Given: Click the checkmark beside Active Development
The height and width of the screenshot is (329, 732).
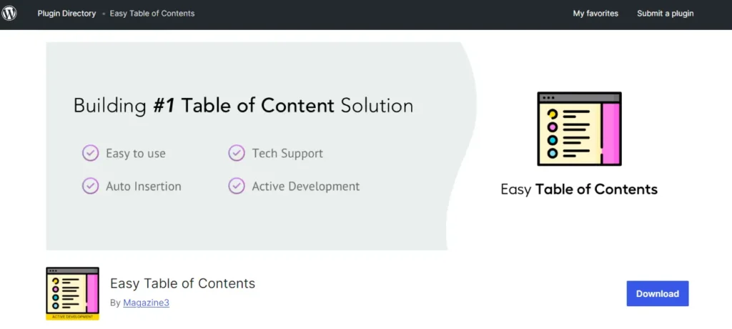Looking at the screenshot, I should coord(236,185).
